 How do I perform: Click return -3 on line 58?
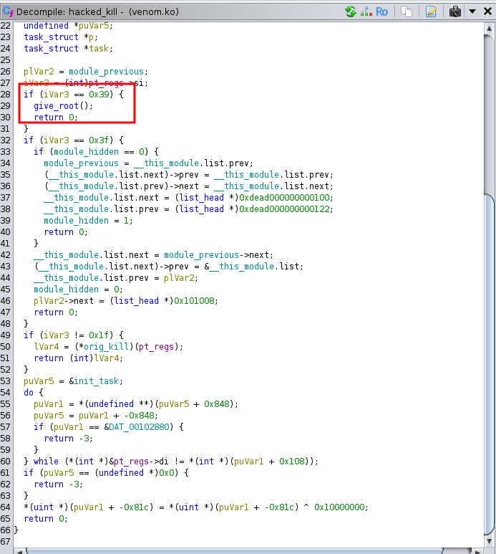point(69,438)
